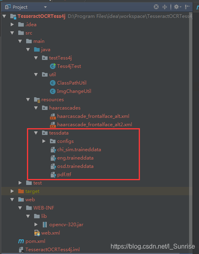The height and width of the screenshot is (254, 199).
Task: Click the blue java source folder icon
Action: coord(37,49)
